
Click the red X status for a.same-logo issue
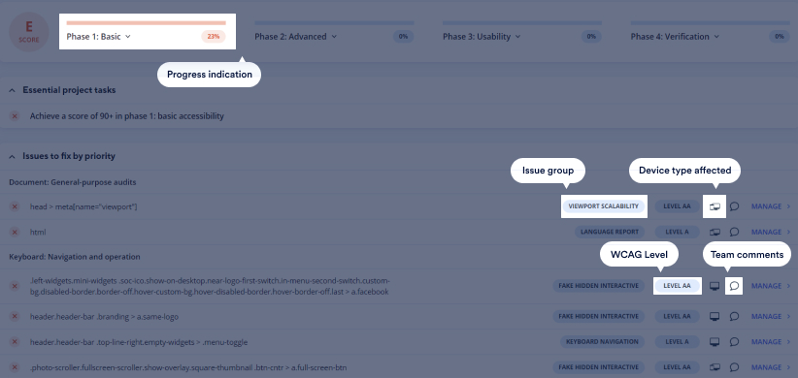[15, 317]
